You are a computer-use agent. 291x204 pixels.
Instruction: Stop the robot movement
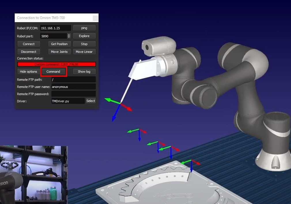click(84, 44)
